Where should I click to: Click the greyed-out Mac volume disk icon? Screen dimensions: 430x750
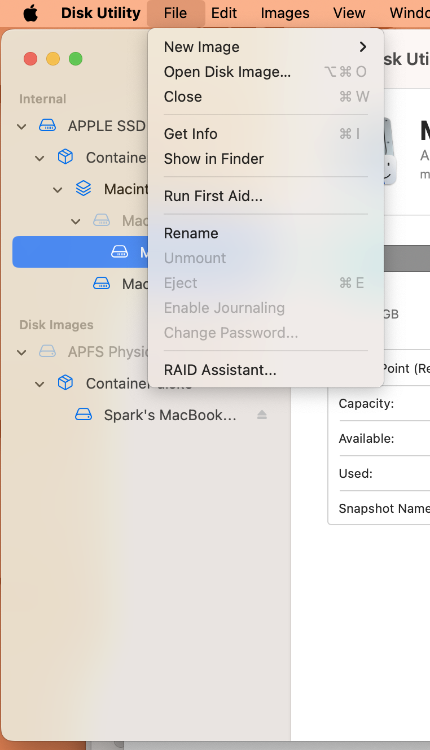coord(102,221)
